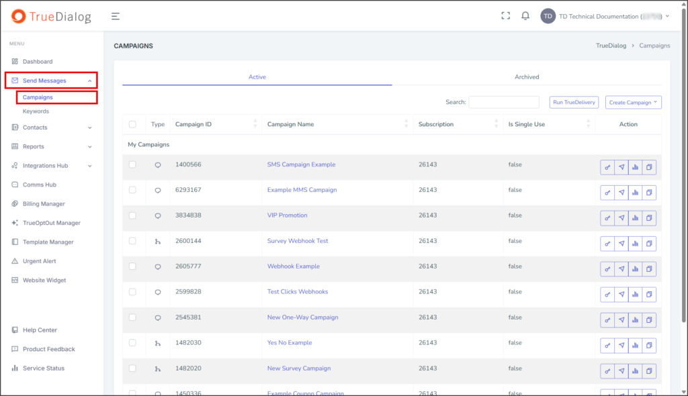The height and width of the screenshot is (396, 688).
Task: Open bar chart stats for SMS Campaign Example
Action: (636, 167)
